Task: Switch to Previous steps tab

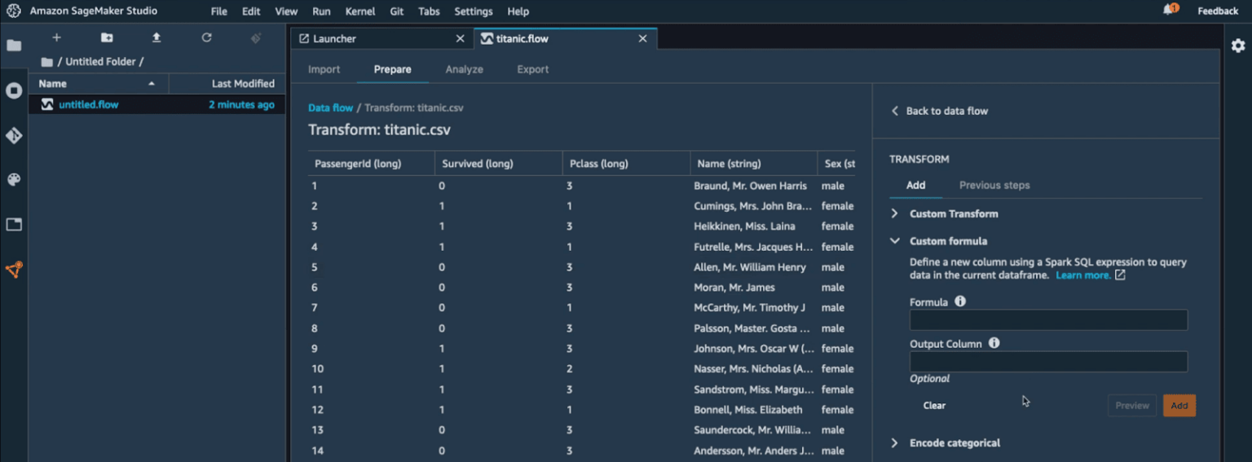Action: (x=994, y=185)
